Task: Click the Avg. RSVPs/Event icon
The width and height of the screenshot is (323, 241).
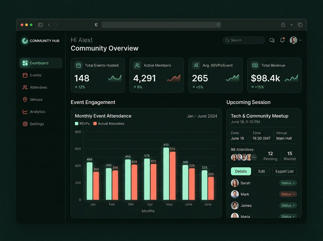Action: pos(196,65)
